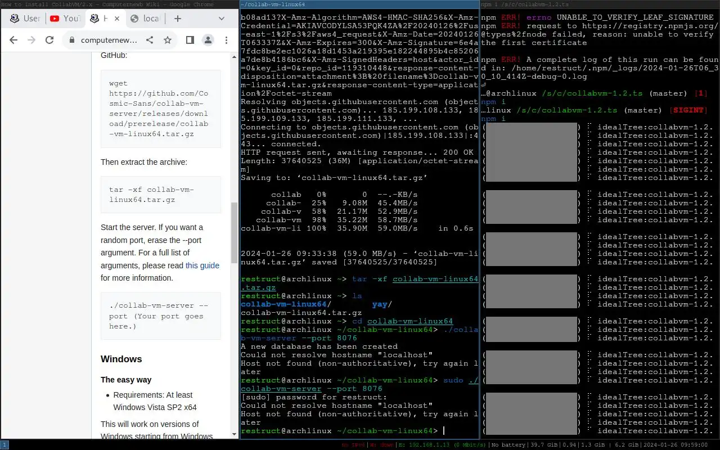Click the wget command code block
This screenshot has height=450, width=720.
[161, 110]
